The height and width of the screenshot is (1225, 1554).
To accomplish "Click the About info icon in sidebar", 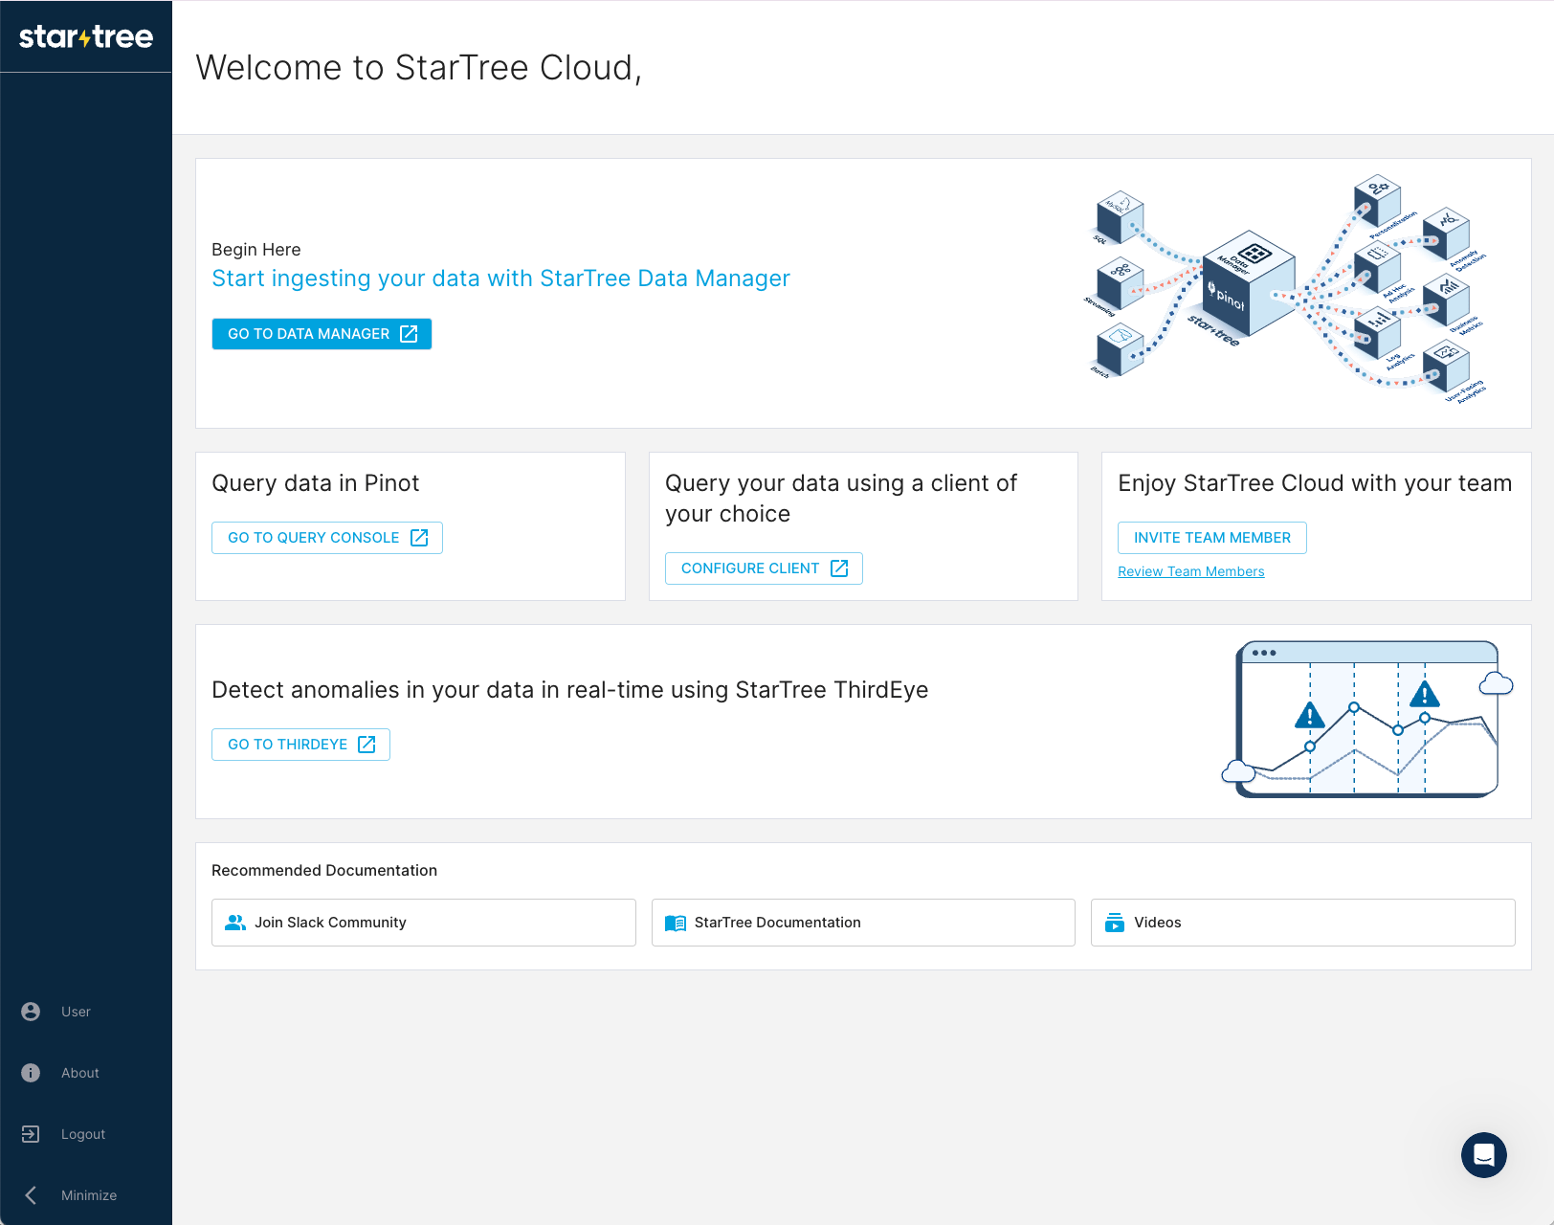I will pyautogui.click(x=30, y=1073).
